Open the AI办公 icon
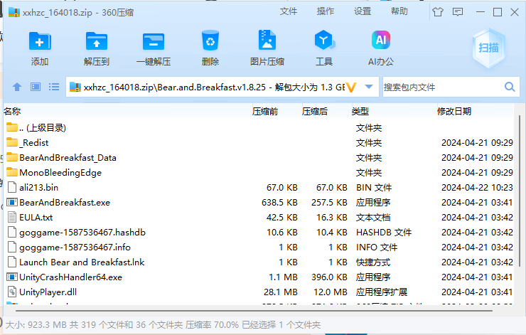 381,40
